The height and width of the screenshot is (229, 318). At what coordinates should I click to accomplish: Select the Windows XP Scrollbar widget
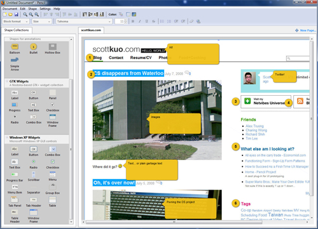tap(34, 176)
